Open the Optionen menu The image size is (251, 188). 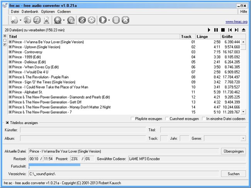coord(48,12)
